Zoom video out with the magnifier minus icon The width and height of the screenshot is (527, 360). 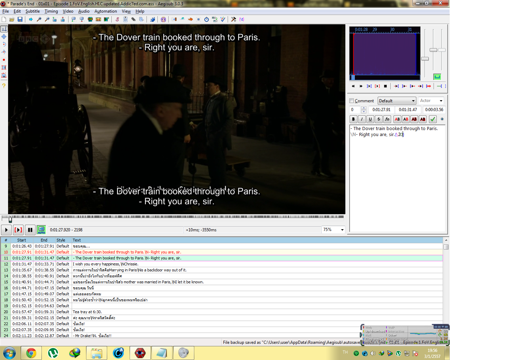pos(47,19)
